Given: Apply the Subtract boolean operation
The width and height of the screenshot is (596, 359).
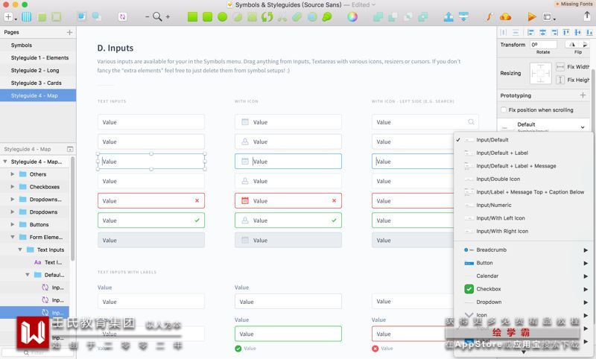Looking at the screenshot, I should coord(393,16).
